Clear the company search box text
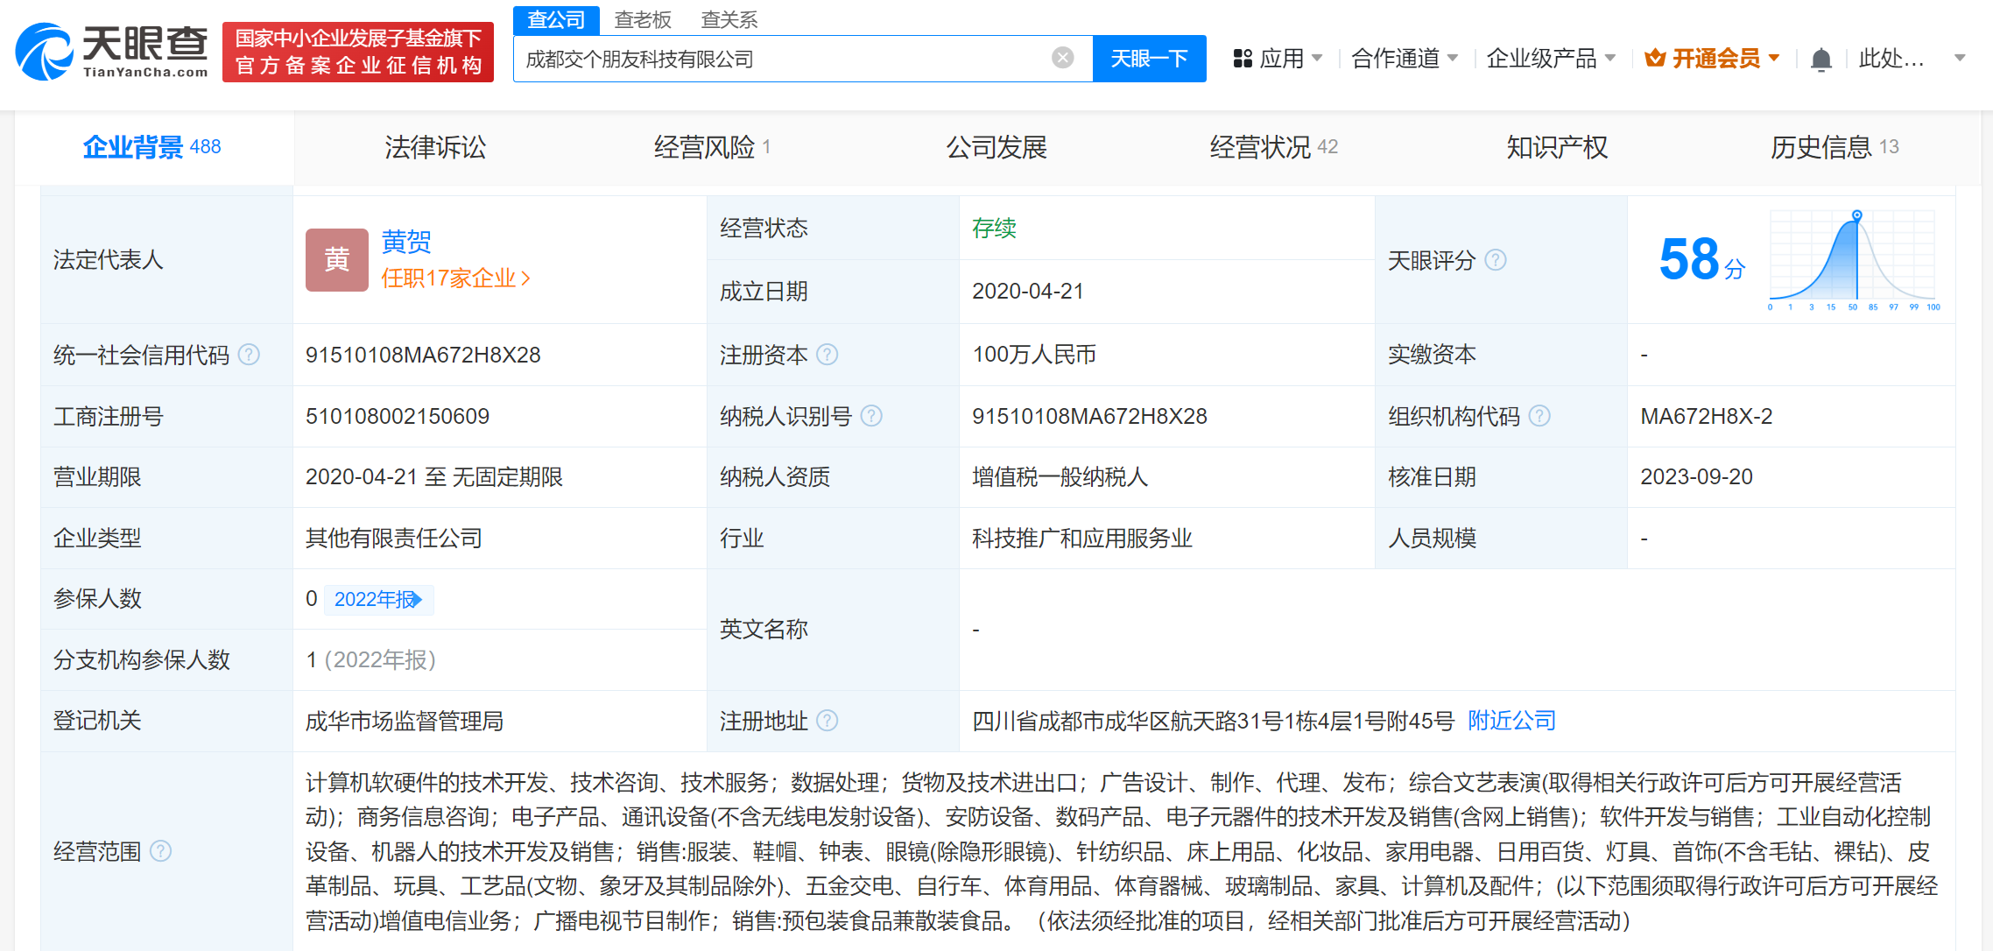The height and width of the screenshot is (951, 1993). coord(1062,58)
